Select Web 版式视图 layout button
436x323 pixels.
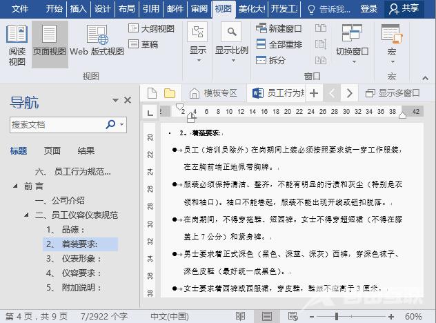coord(97,43)
